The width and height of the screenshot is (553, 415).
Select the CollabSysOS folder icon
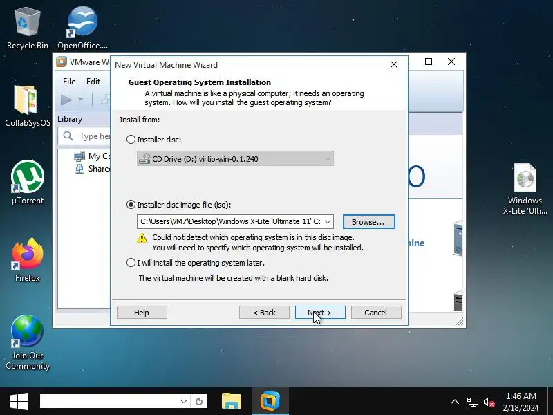[x=28, y=107]
